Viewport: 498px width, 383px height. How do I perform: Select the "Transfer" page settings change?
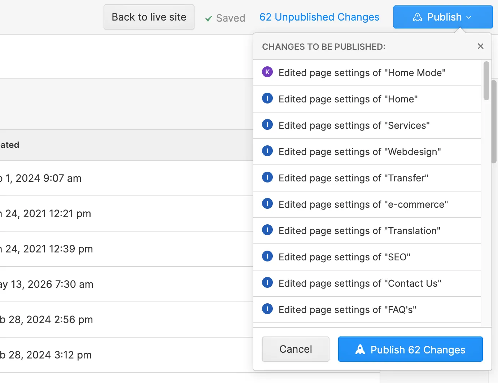tap(367, 178)
